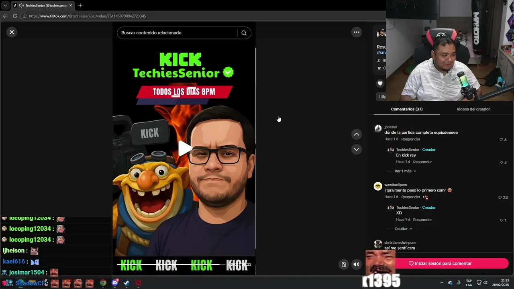Select the TechiesSenior browser tab
Viewport: 514px width, 289px height.
pos(43,6)
